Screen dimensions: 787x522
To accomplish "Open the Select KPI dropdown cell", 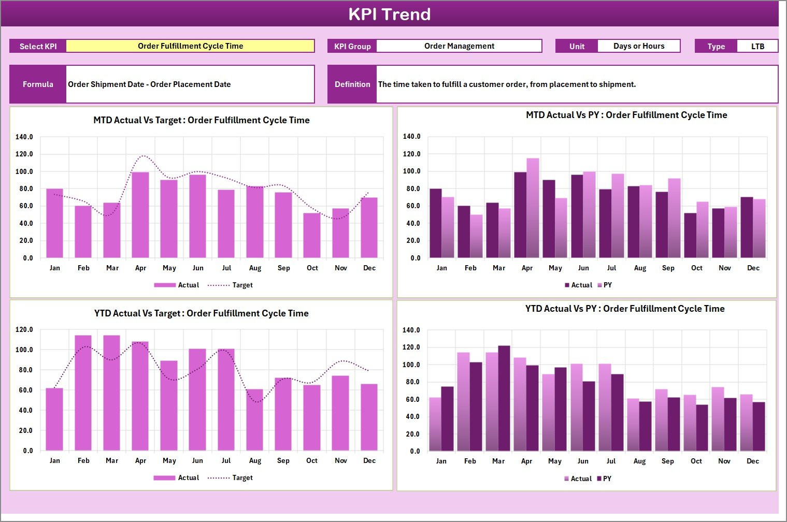I will pos(190,46).
